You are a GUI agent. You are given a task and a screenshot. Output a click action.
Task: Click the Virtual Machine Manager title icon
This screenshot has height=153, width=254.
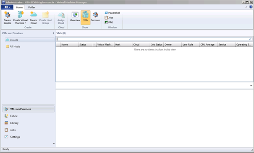(3, 2)
